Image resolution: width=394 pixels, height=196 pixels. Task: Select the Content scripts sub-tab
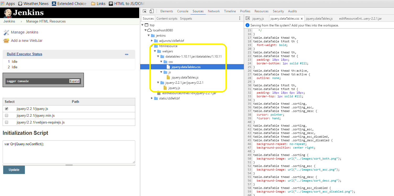click(x=167, y=19)
